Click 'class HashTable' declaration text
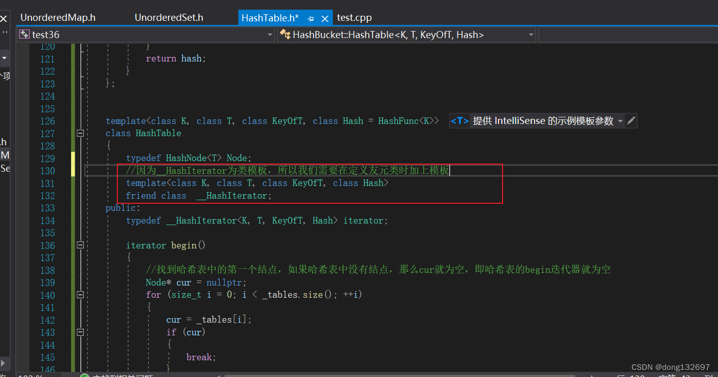 click(x=143, y=133)
